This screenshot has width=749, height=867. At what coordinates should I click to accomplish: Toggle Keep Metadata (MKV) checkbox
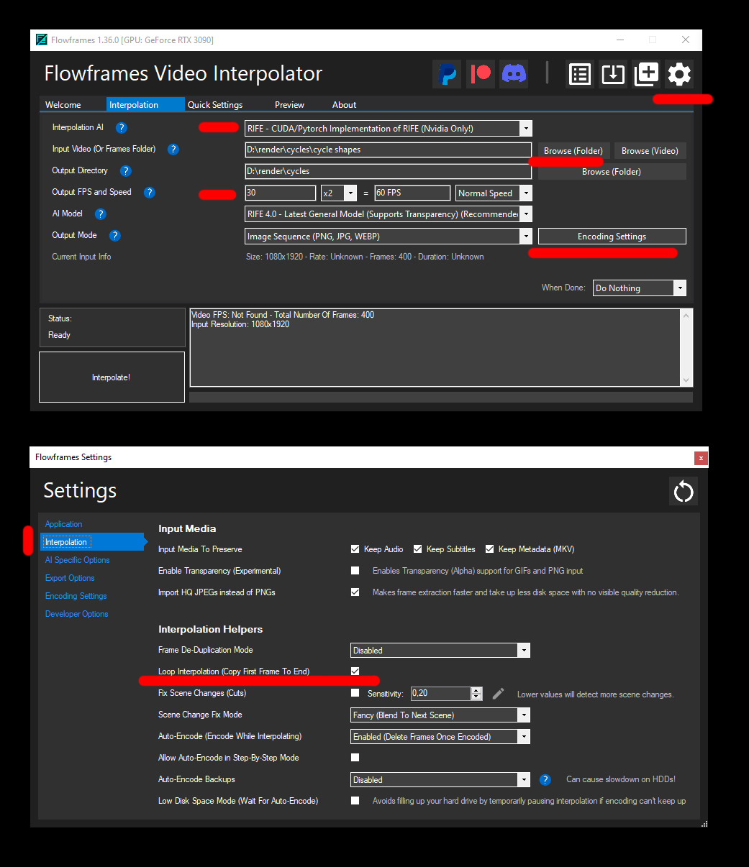click(x=489, y=549)
